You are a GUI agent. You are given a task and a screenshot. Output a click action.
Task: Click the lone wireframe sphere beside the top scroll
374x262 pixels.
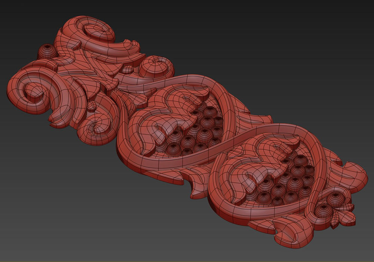pos(47,51)
